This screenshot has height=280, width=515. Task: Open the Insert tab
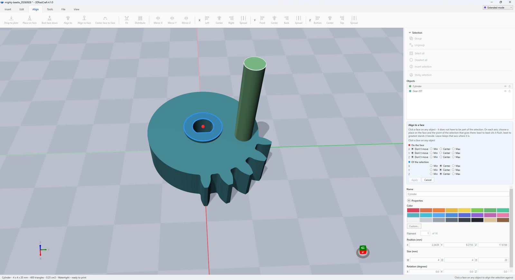pyautogui.click(x=8, y=9)
